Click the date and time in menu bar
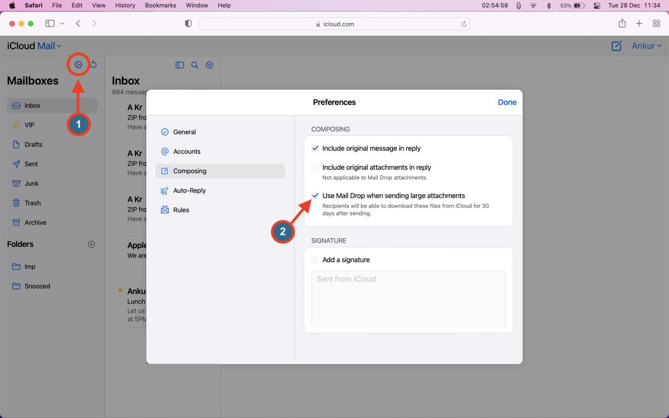 coord(635,5)
